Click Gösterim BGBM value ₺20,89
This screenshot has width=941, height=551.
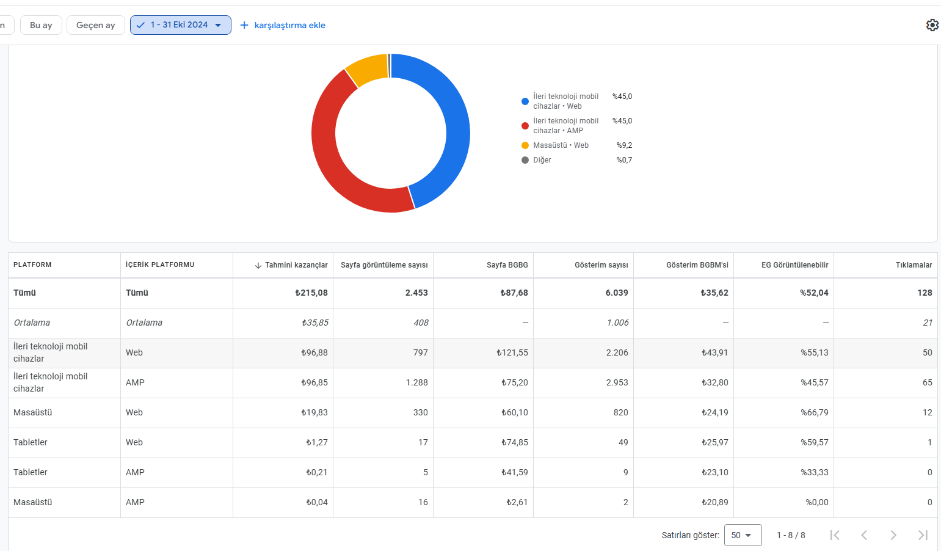pyautogui.click(x=715, y=502)
